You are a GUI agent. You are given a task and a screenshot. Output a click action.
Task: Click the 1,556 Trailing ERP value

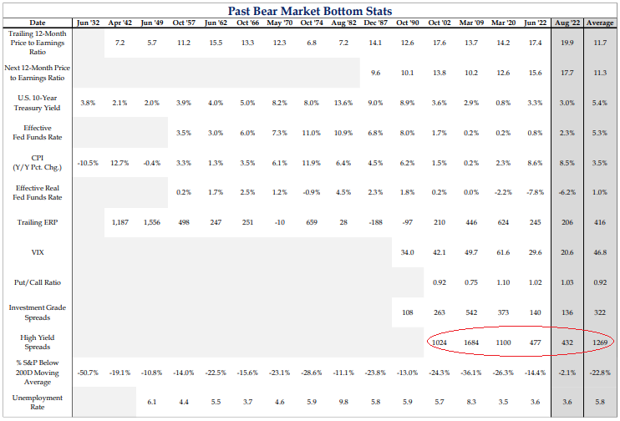click(x=152, y=222)
